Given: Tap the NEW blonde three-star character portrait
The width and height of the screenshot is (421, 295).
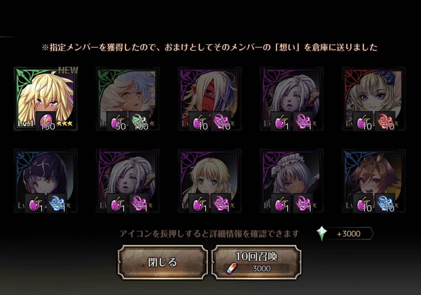Looking at the screenshot, I should coord(45,98).
